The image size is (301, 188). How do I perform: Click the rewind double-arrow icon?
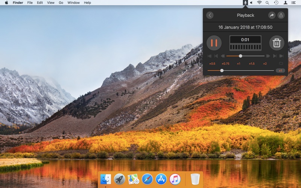pyautogui.click(x=223, y=56)
